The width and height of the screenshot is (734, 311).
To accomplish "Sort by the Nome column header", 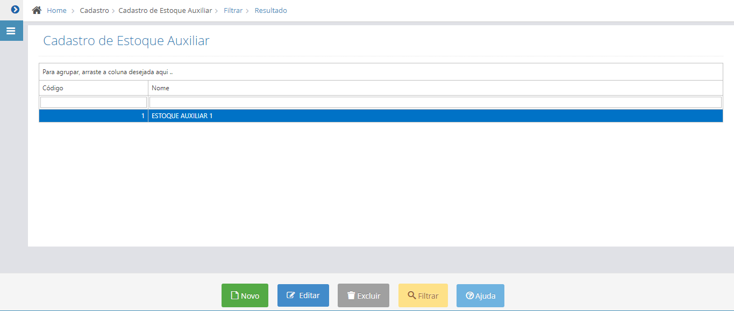I will pyautogui.click(x=436, y=88).
